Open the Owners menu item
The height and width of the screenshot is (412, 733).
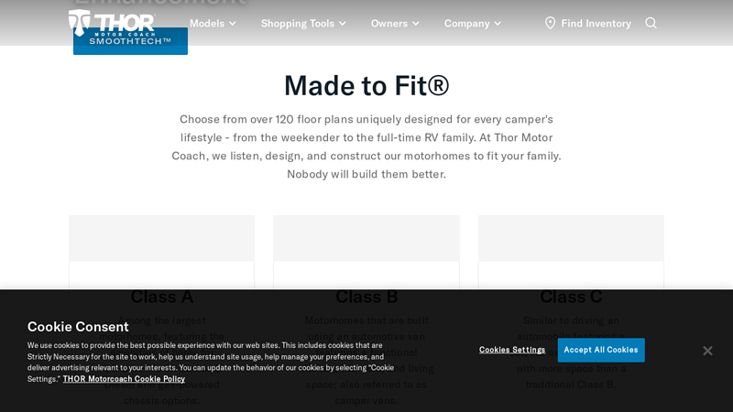click(x=388, y=24)
